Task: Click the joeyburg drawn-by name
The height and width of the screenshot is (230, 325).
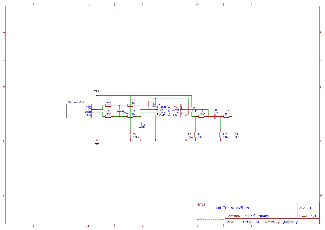Action: tap(290, 222)
